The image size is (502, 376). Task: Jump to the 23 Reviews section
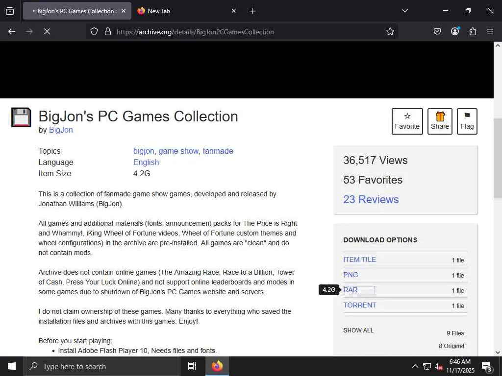point(371,199)
